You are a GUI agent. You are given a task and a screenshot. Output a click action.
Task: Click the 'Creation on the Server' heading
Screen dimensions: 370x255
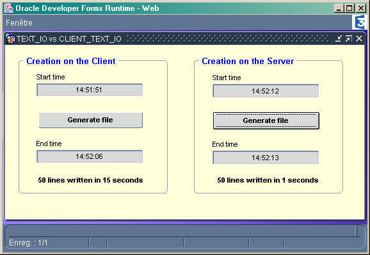click(x=248, y=61)
